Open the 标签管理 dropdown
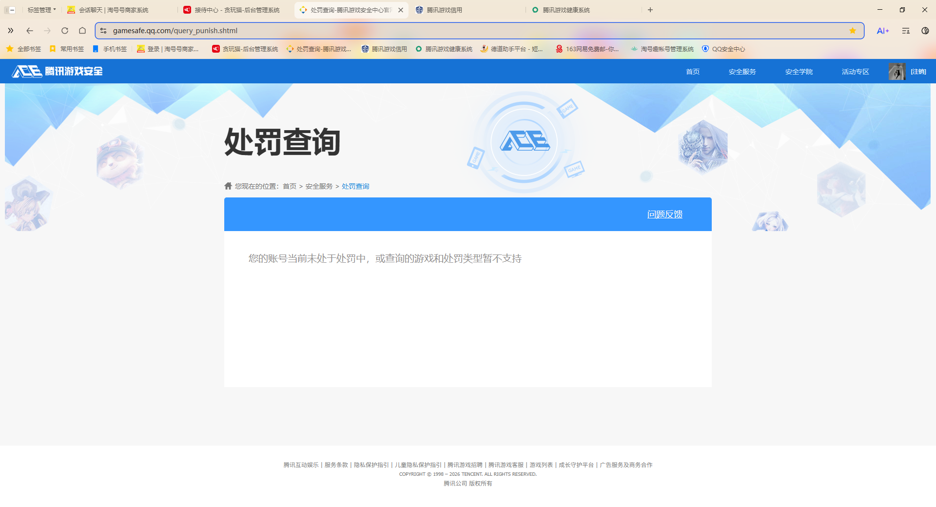 coord(40,9)
